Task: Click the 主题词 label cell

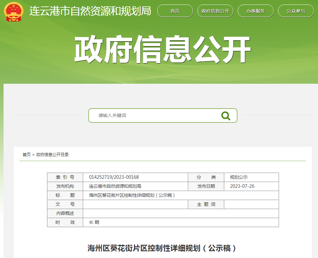Action: click(x=206, y=204)
